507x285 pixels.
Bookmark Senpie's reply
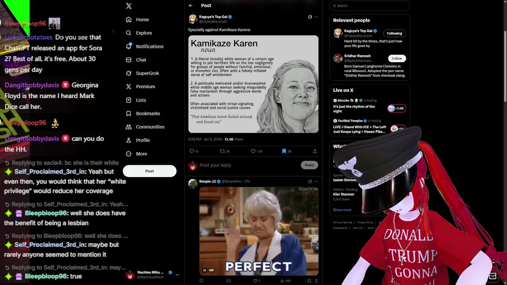click(x=309, y=281)
